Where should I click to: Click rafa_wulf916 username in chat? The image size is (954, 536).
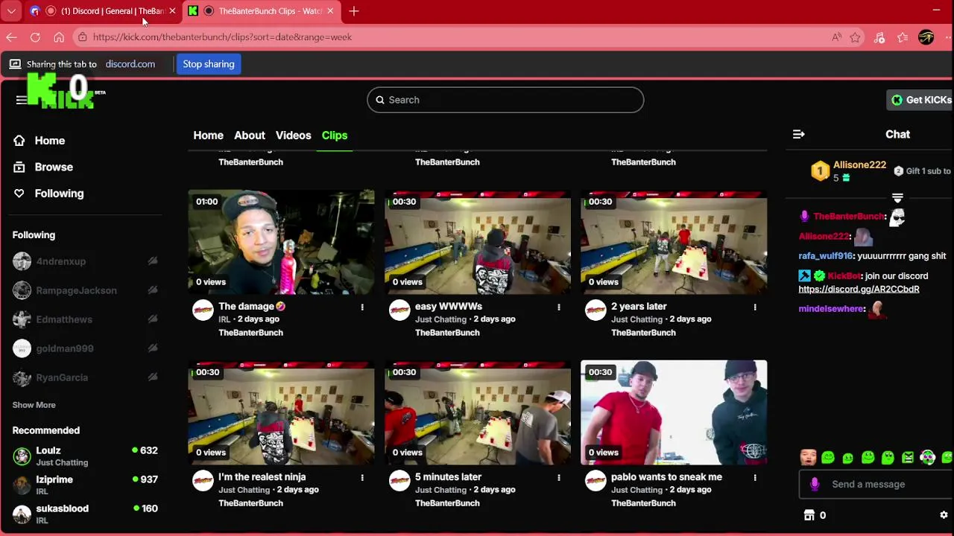pyautogui.click(x=825, y=256)
